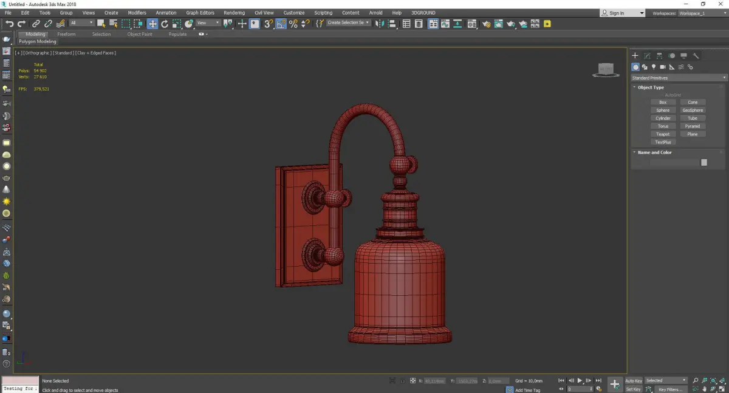
Task: Toggle the 3D Snaps button
Action: coord(268,24)
